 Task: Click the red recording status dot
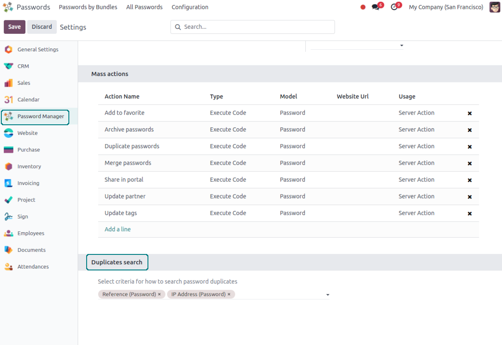point(363,7)
